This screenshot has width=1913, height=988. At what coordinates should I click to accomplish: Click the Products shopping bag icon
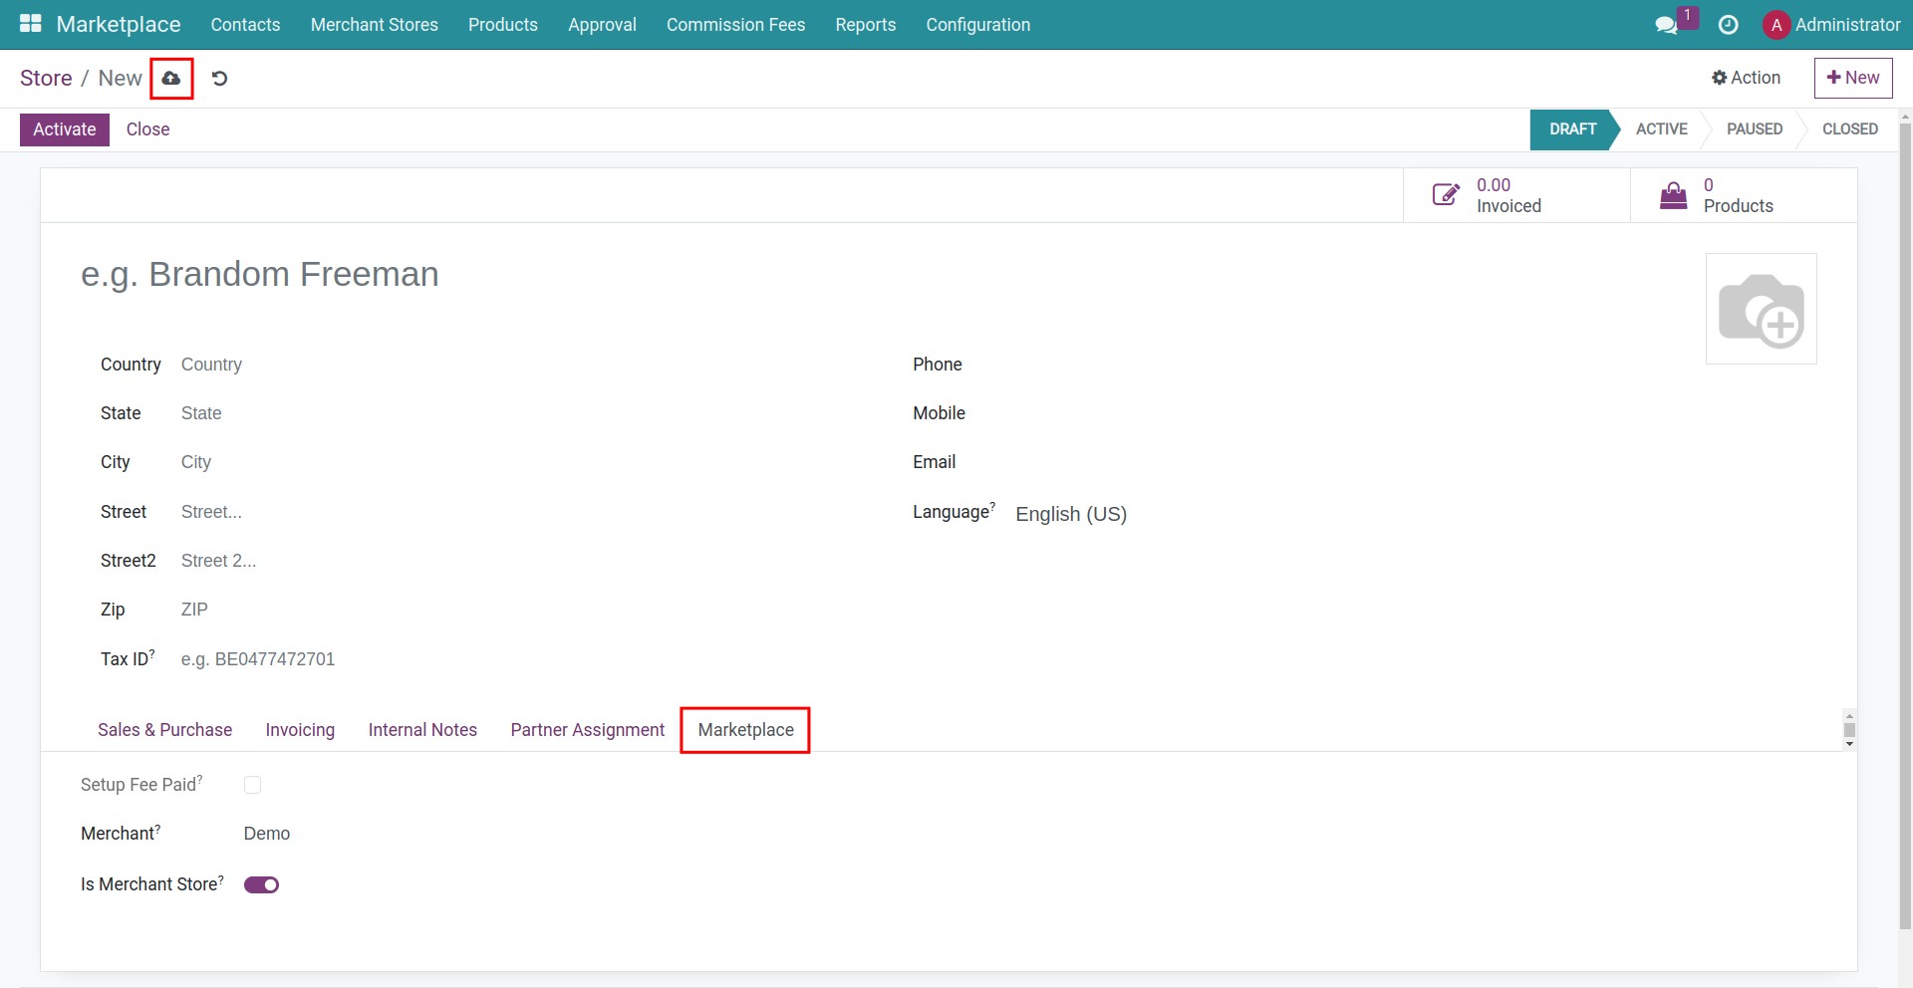[x=1674, y=195]
